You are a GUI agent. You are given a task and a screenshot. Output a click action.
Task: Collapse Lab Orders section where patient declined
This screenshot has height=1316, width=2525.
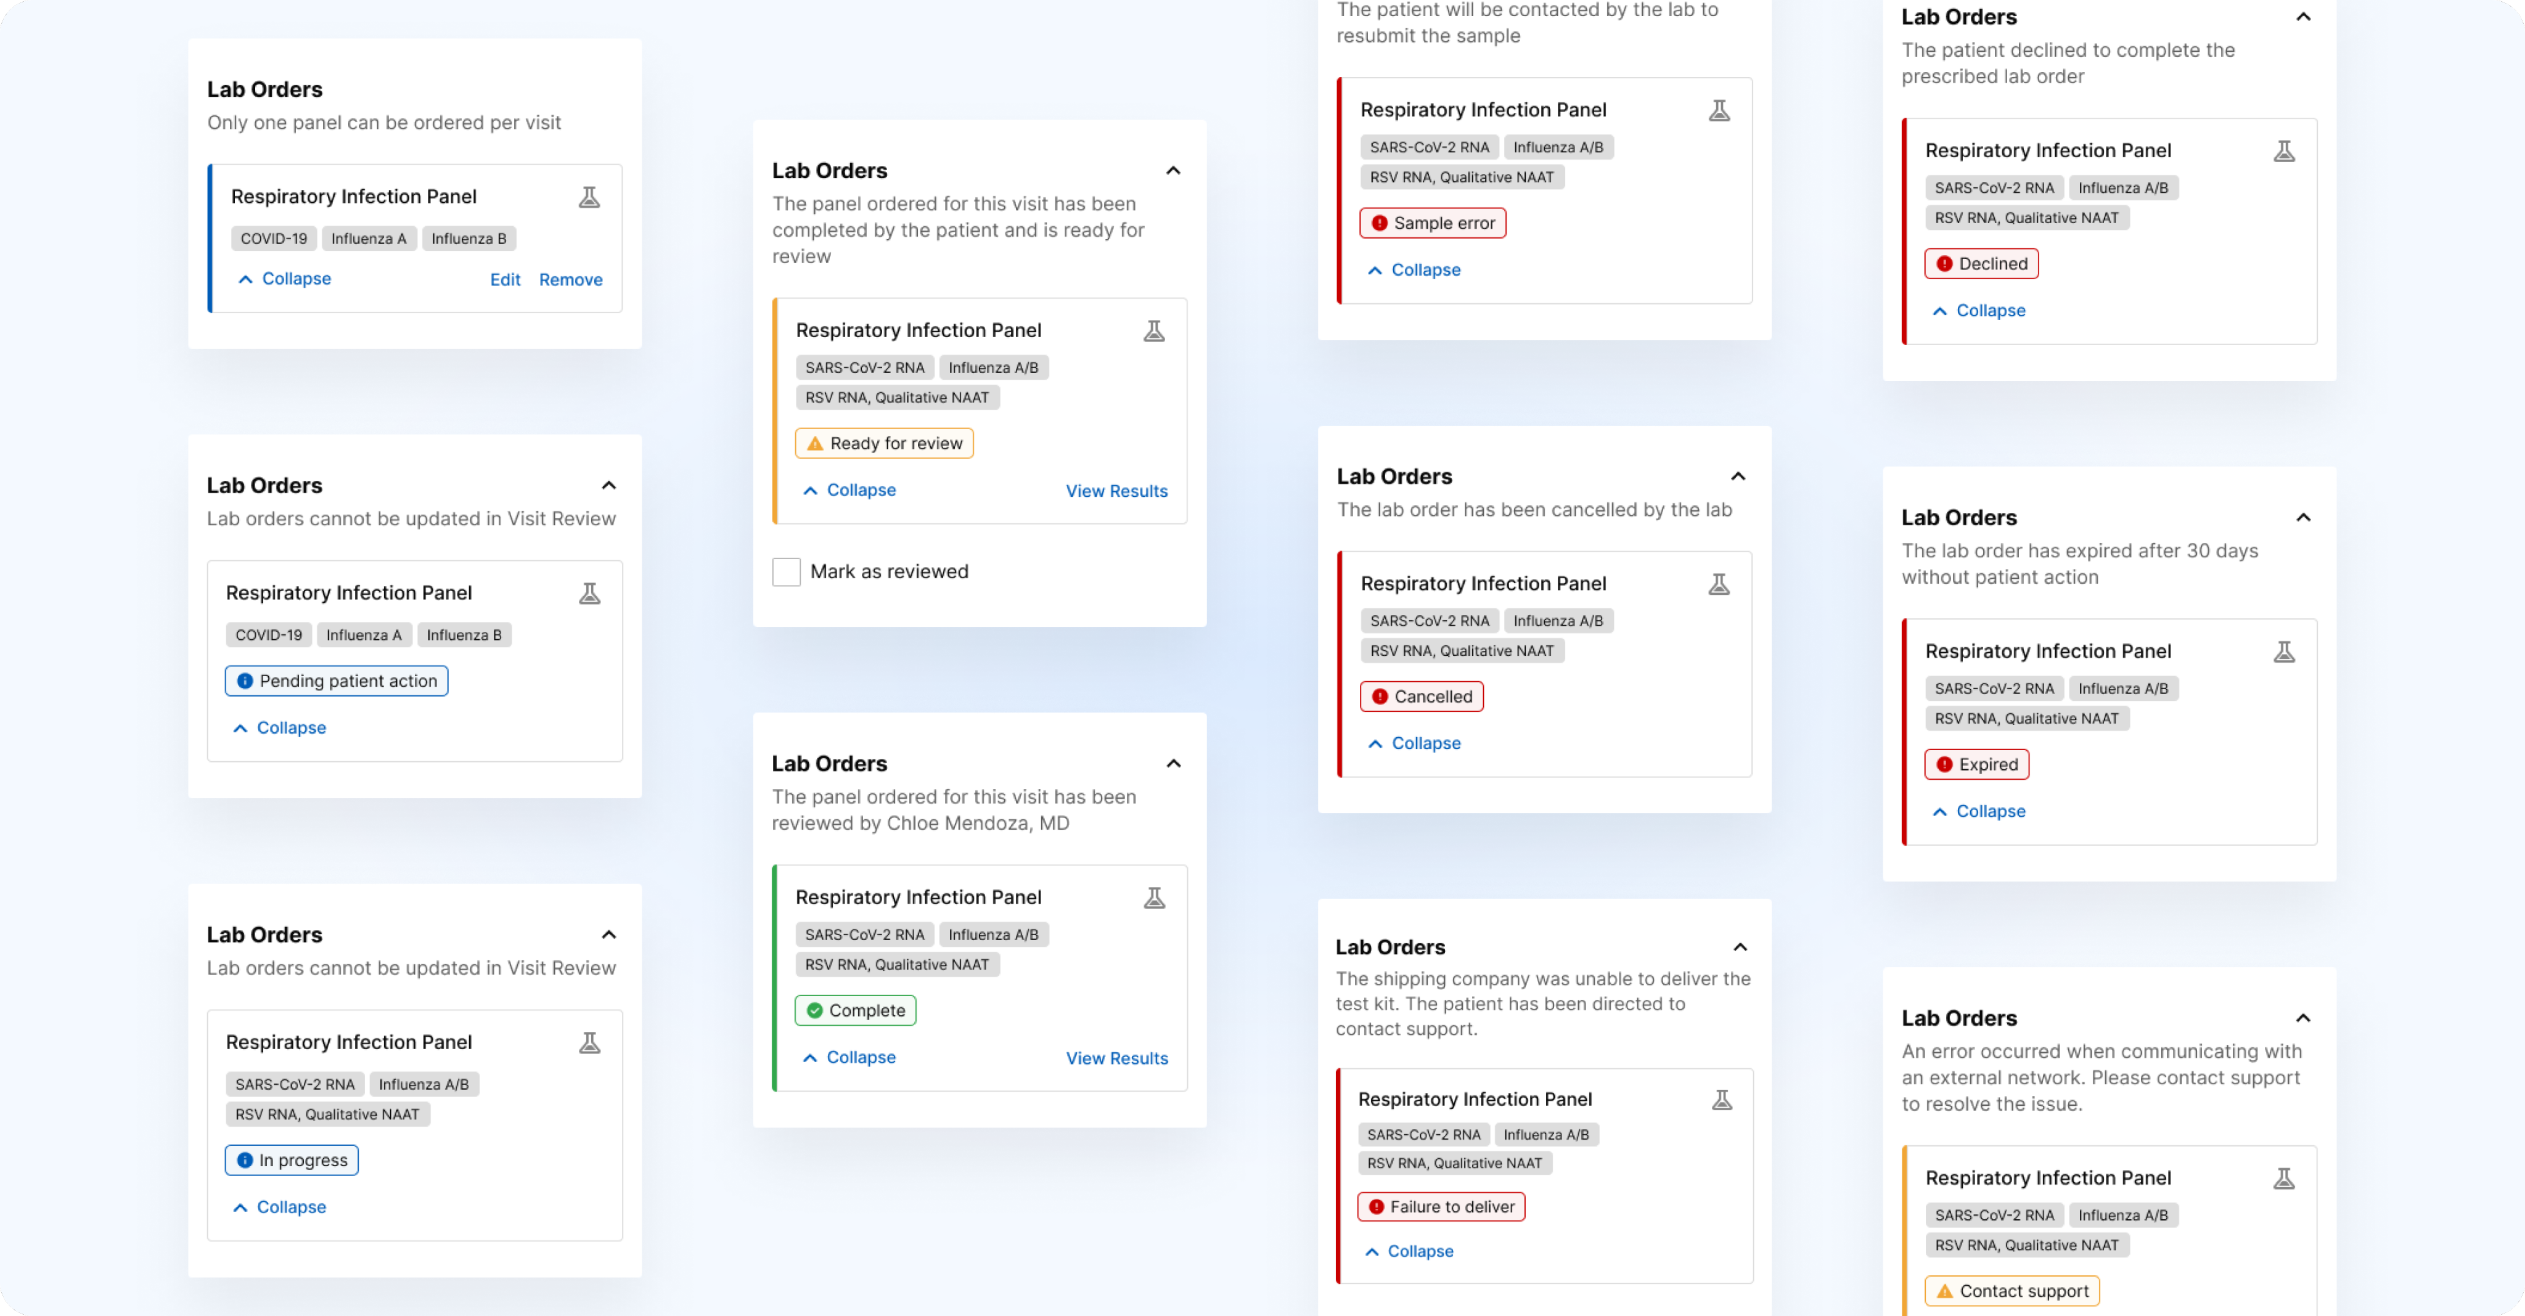pos(2304,17)
